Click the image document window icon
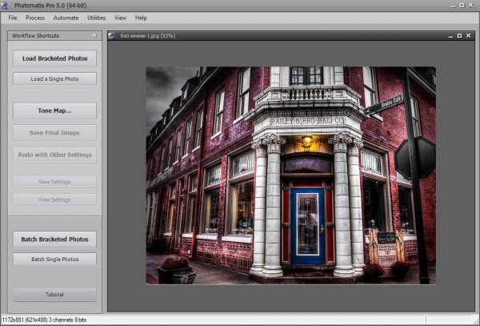 (111, 36)
